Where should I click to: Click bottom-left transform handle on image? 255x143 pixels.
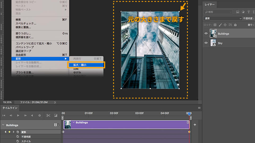(121, 88)
